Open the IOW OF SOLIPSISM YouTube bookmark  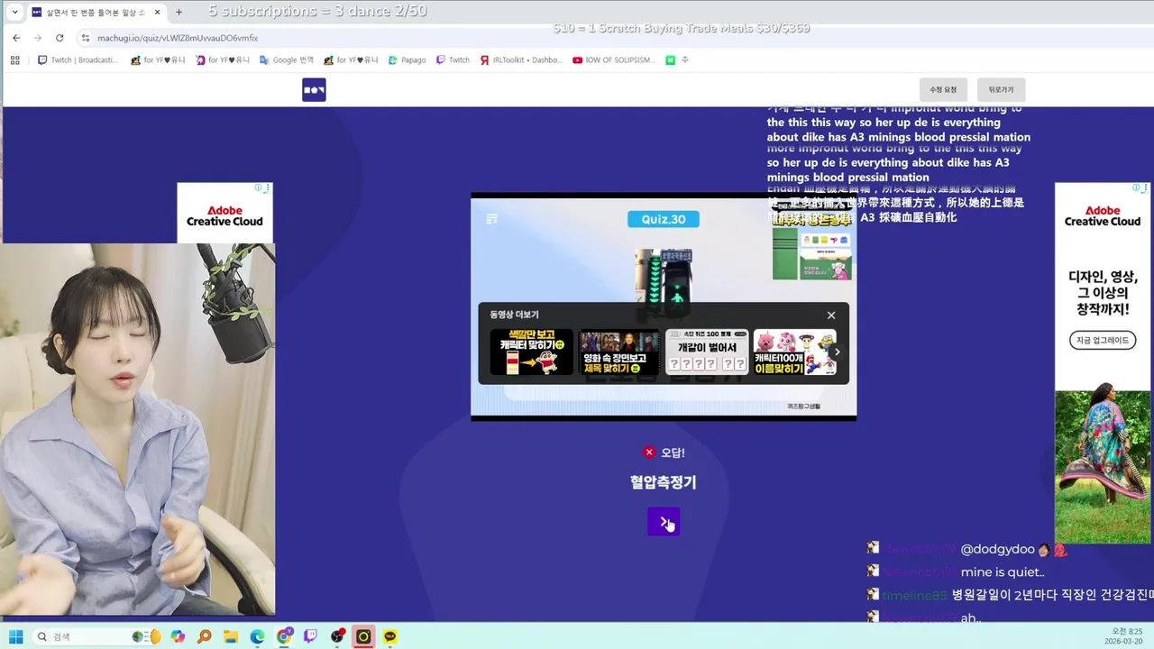614,60
